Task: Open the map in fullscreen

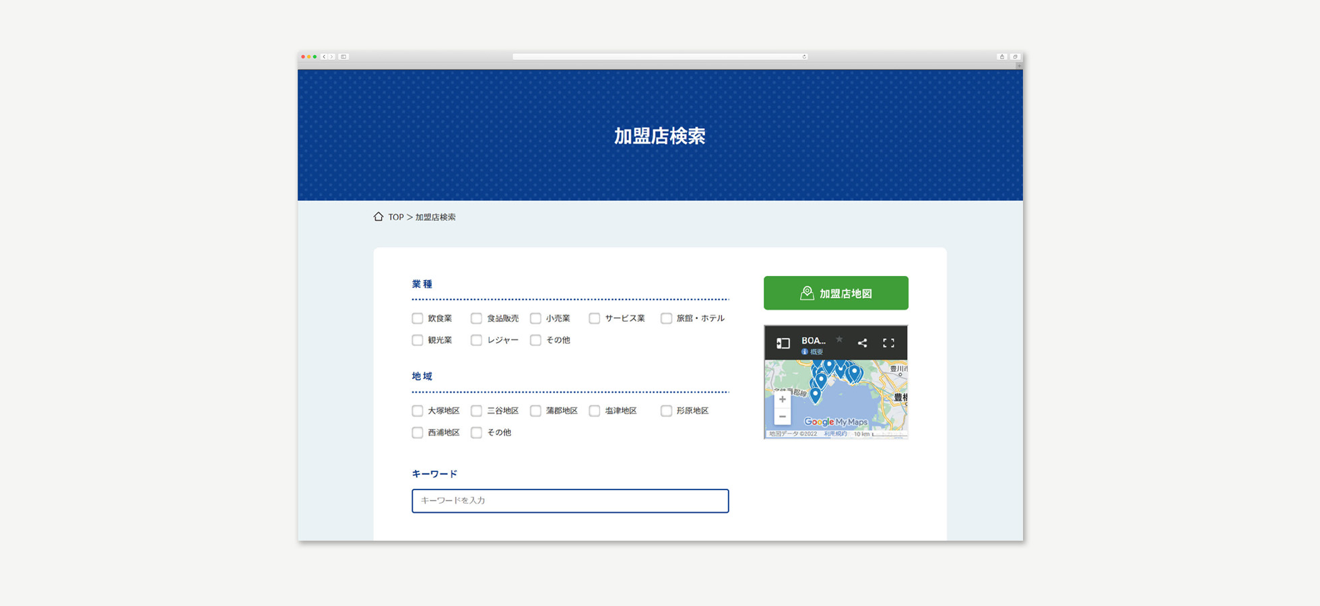Action: click(889, 343)
